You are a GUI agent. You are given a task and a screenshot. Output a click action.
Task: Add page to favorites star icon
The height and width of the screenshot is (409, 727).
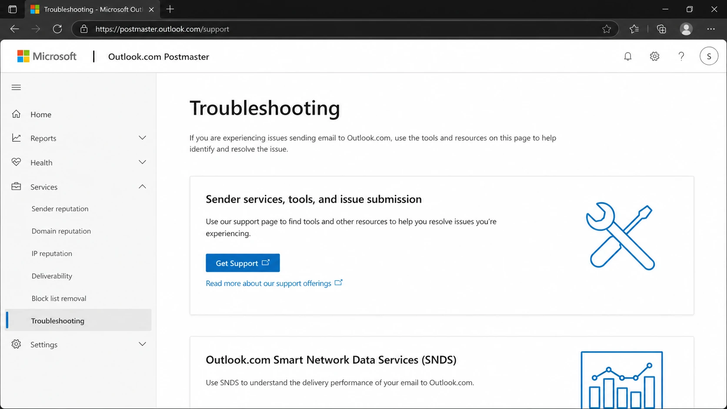click(607, 29)
